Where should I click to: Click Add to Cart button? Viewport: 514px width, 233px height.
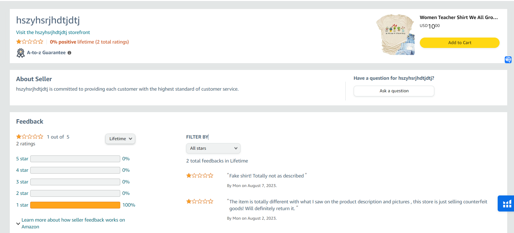(x=459, y=43)
